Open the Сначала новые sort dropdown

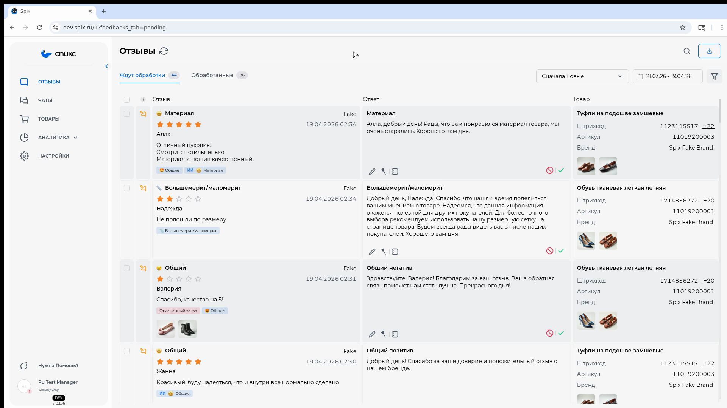pyautogui.click(x=582, y=76)
